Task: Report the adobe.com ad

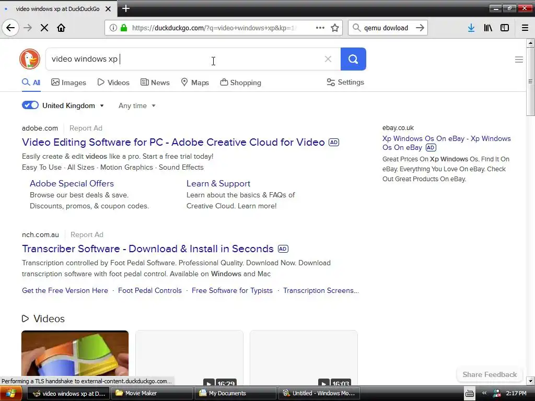Action: (x=86, y=128)
